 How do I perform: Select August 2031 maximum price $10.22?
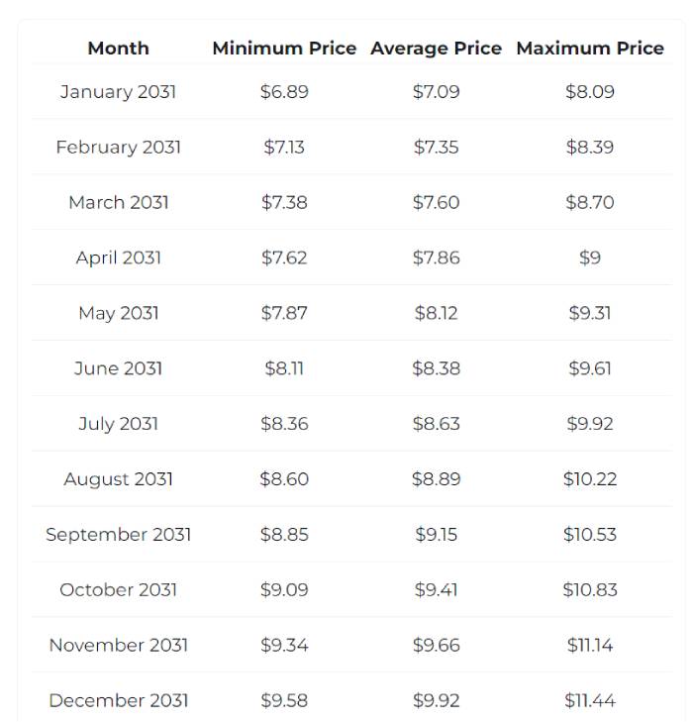[x=590, y=479]
